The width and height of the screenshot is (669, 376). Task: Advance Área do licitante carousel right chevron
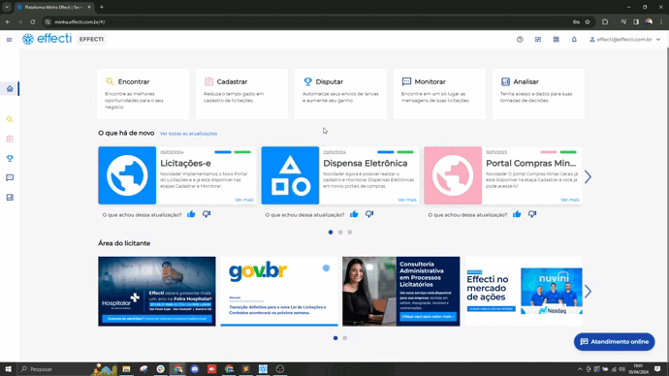(x=588, y=292)
